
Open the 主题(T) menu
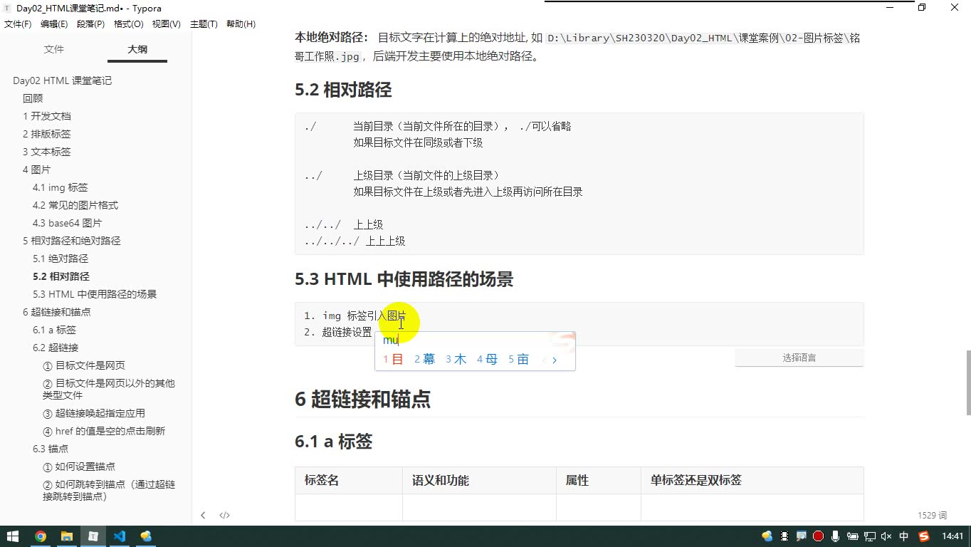(204, 24)
